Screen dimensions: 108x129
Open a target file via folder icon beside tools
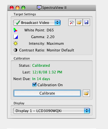coord(79,22)
